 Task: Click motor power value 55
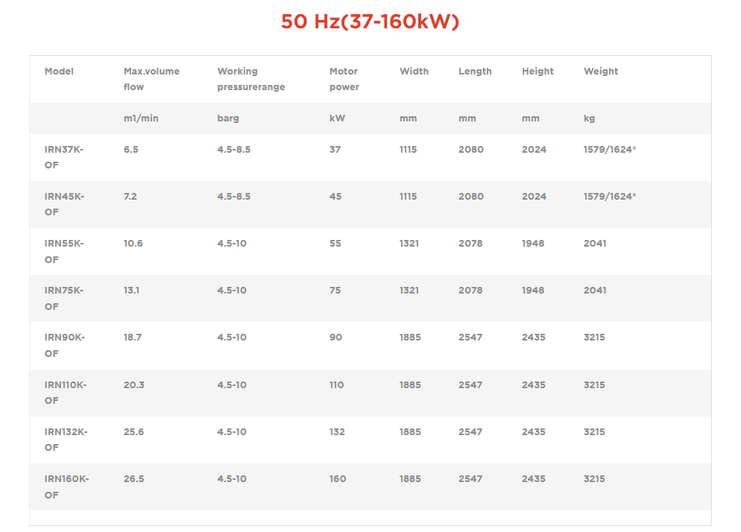(335, 244)
